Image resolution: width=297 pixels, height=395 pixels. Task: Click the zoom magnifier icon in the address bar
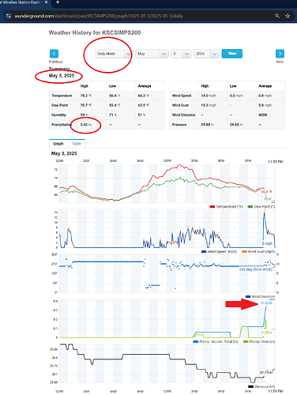[x=277, y=16]
